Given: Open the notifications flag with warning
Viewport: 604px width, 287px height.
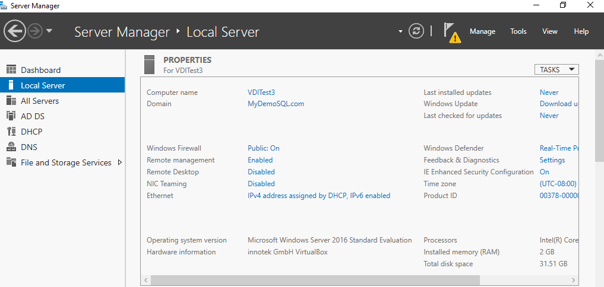Looking at the screenshot, I should (x=451, y=33).
